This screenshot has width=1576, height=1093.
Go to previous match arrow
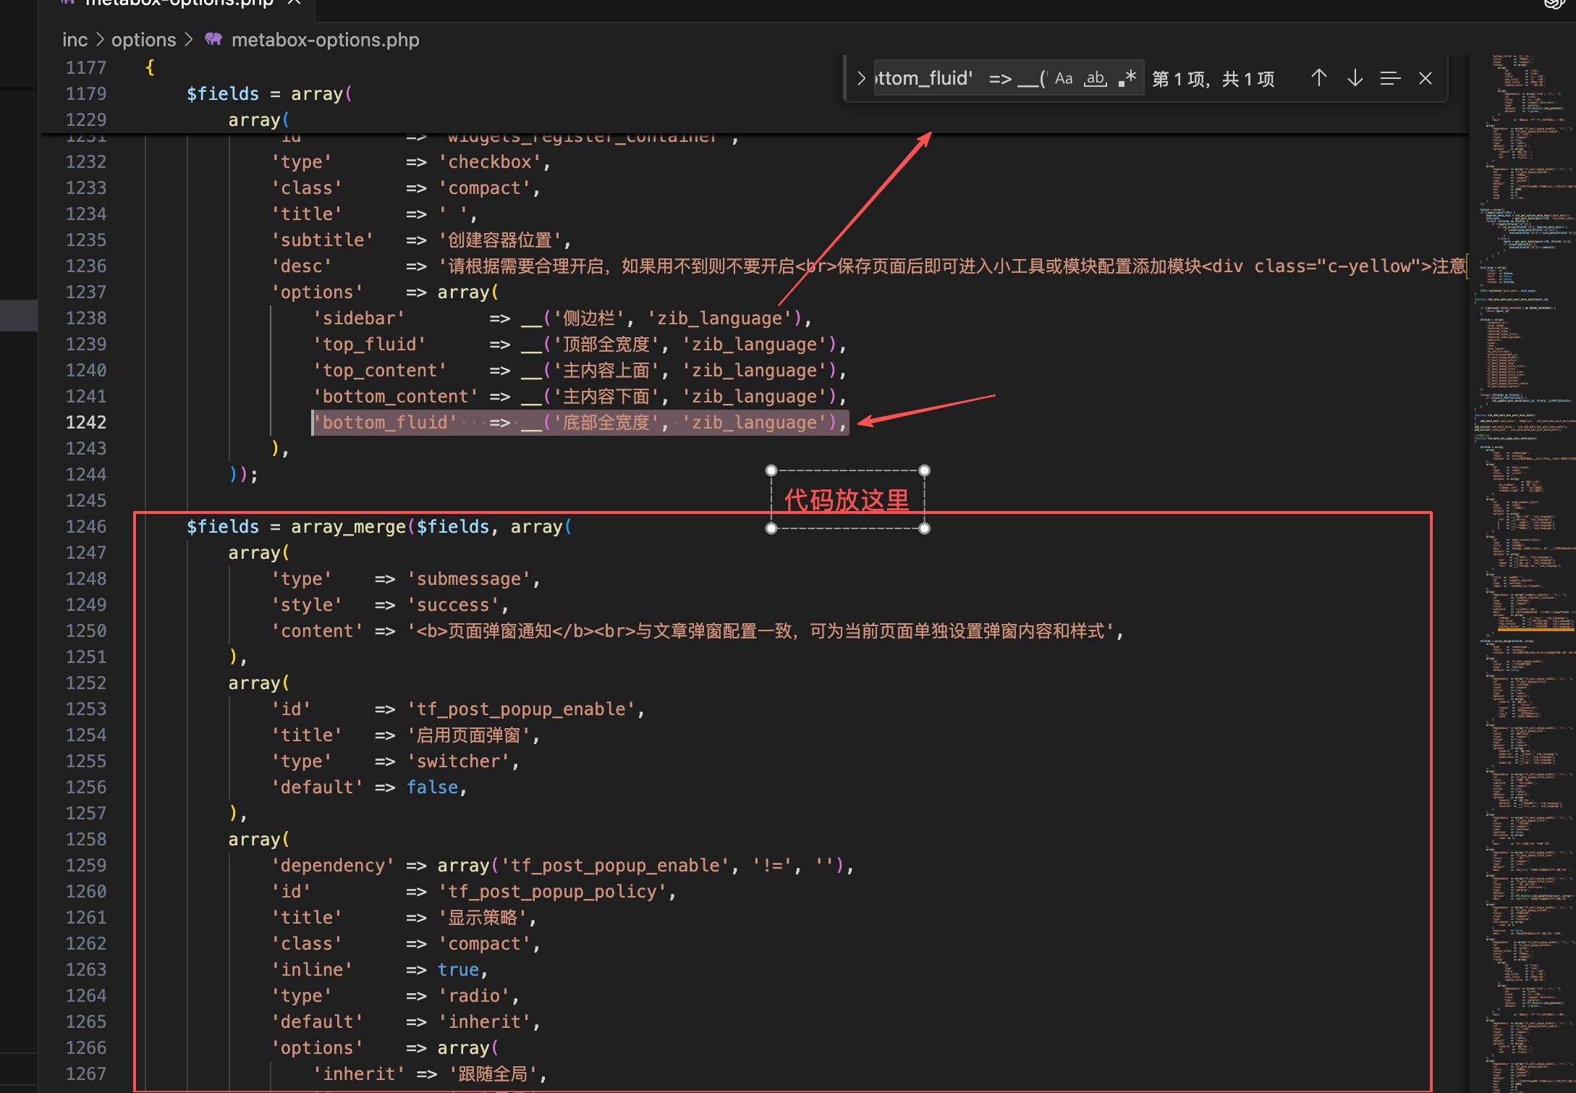pyautogui.click(x=1318, y=78)
